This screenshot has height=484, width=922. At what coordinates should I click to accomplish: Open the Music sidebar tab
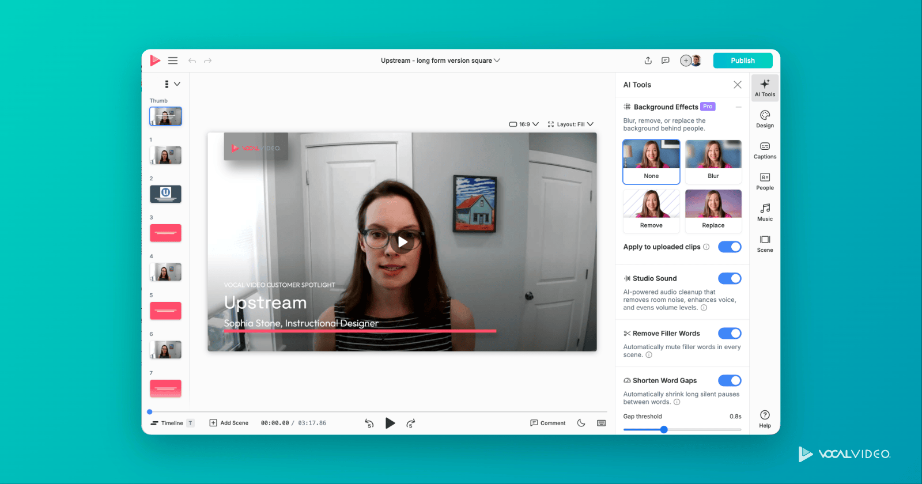point(765,212)
